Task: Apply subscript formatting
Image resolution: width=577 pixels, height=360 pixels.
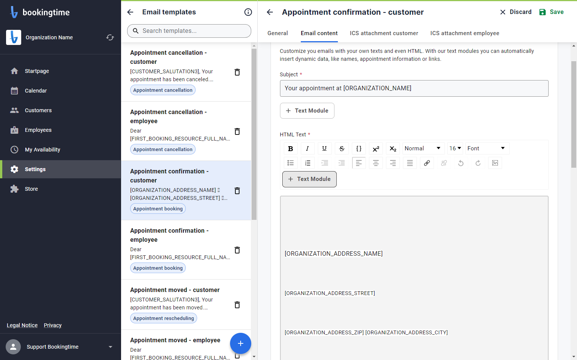Action: pos(393,148)
